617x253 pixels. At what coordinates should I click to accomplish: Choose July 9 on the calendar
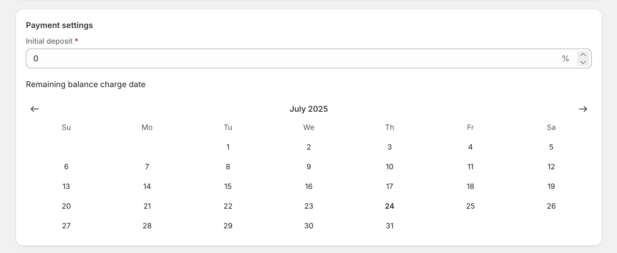click(x=309, y=167)
